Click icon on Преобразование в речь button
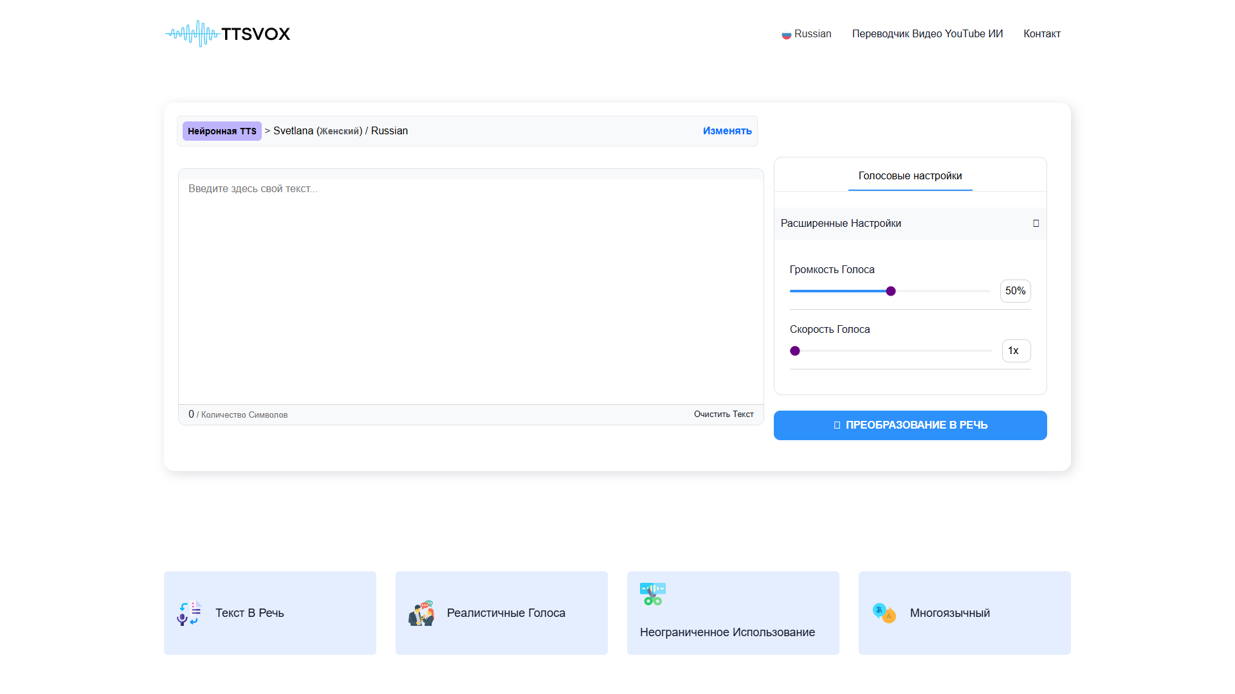1235x694 pixels. point(837,425)
